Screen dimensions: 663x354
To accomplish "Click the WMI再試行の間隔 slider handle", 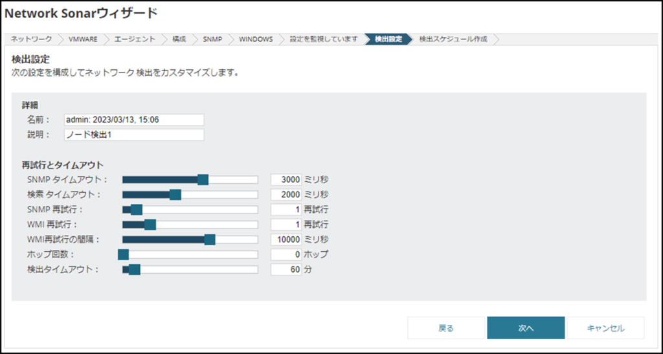I will (210, 240).
